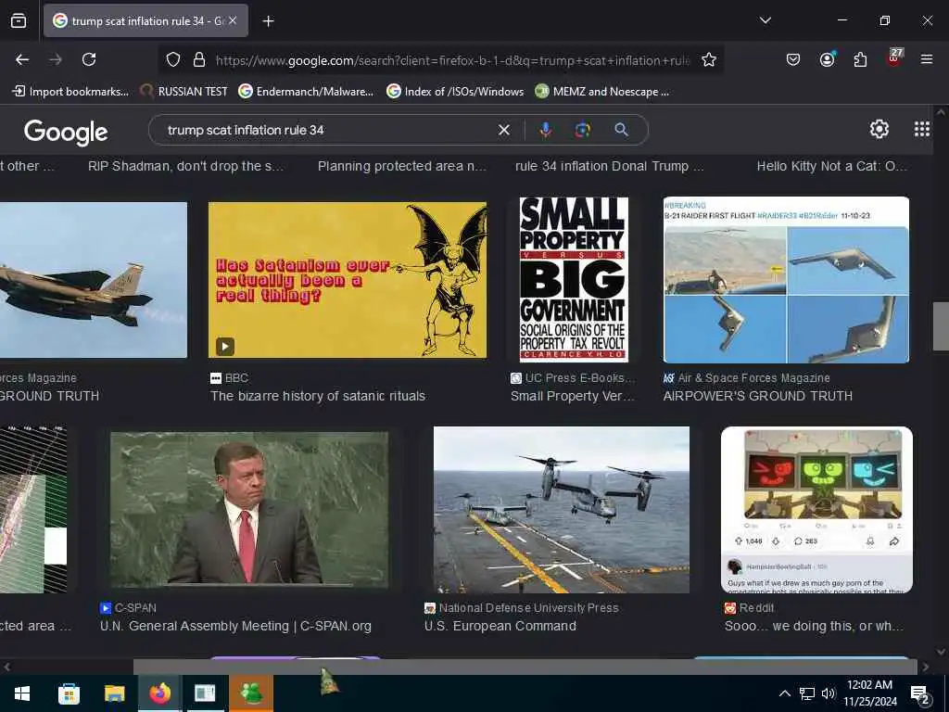Click 'RIP Shadman, don't drop the s...' caption

(185, 166)
